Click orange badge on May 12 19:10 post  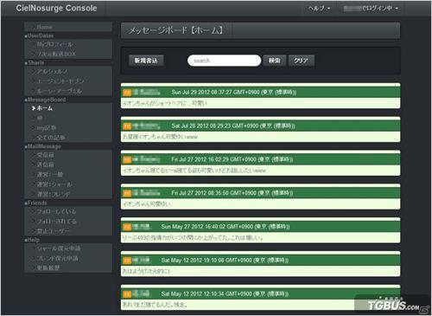click(127, 261)
